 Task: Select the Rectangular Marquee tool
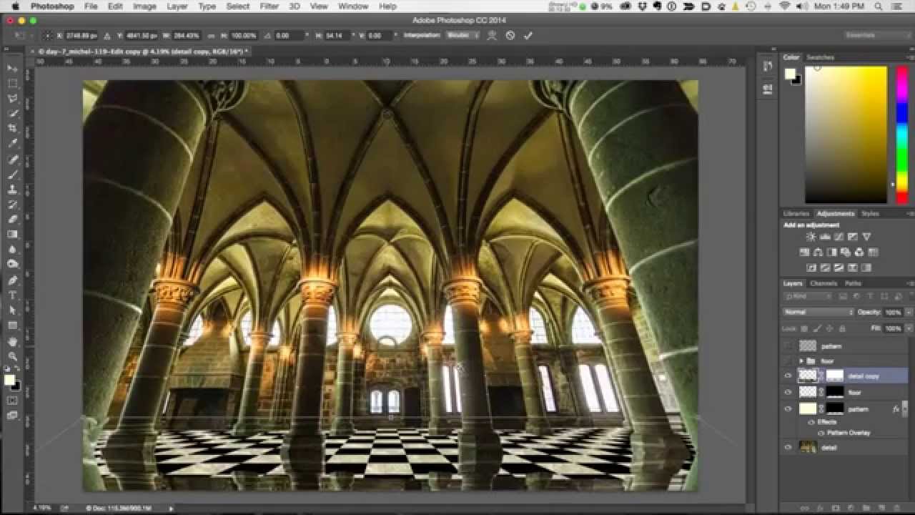[12, 84]
